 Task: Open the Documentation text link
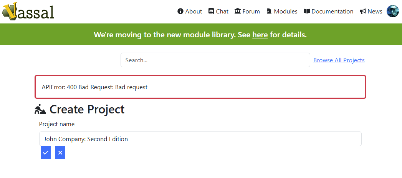[332, 11]
